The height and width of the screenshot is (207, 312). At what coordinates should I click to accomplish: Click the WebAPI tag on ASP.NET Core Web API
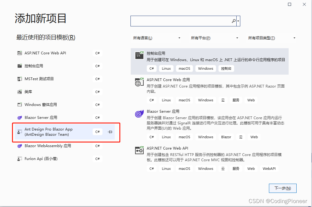point(269,168)
